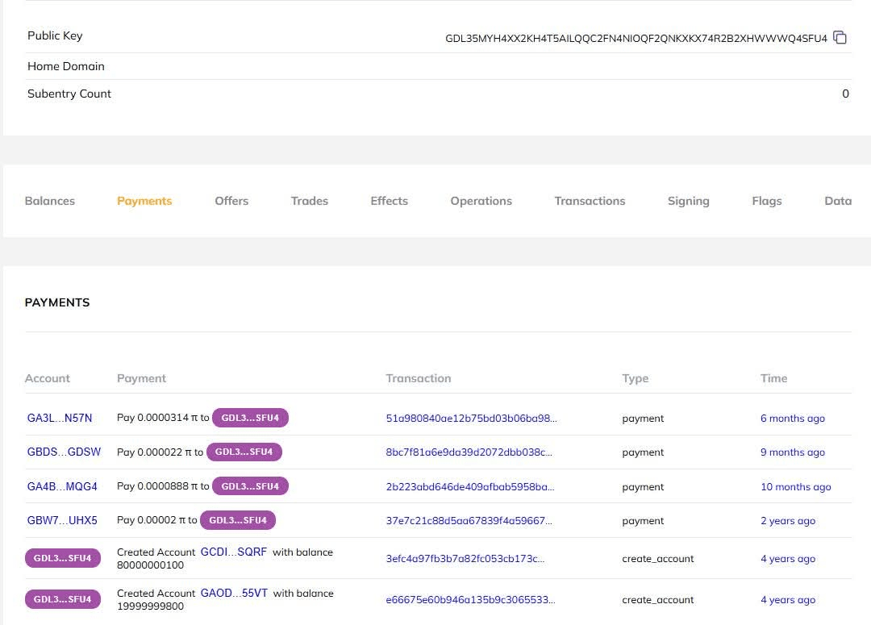
Task: Select the Trades tab
Action: click(310, 201)
